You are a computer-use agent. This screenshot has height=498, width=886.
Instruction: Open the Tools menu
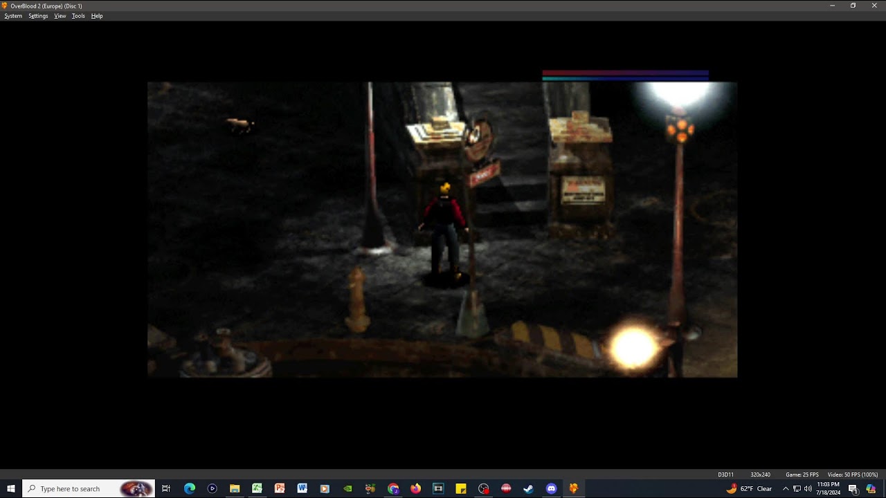78,16
